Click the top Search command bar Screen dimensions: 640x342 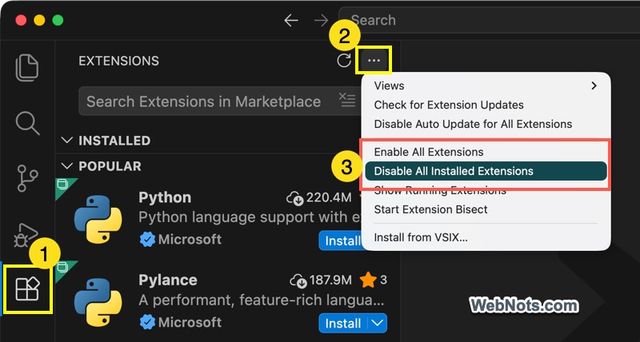[489, 20]
